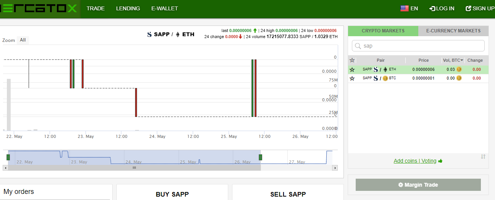
Task: Click the market search field containing sap
Action: tap(418, 46)
